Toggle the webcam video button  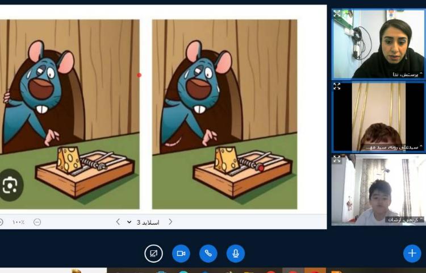(181, 254)
